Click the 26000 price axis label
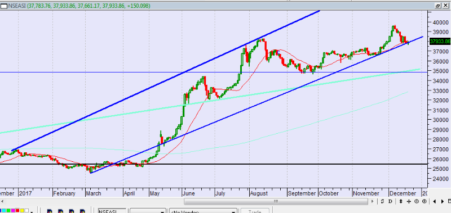Viewport: 451px width, 213px height. pos(441,159)
